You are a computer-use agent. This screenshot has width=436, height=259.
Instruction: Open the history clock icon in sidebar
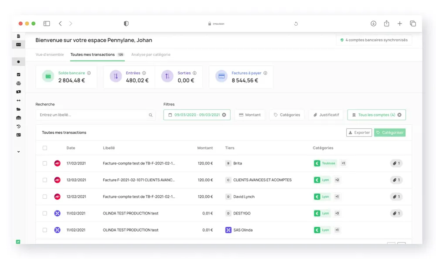(x=18, y=126)
